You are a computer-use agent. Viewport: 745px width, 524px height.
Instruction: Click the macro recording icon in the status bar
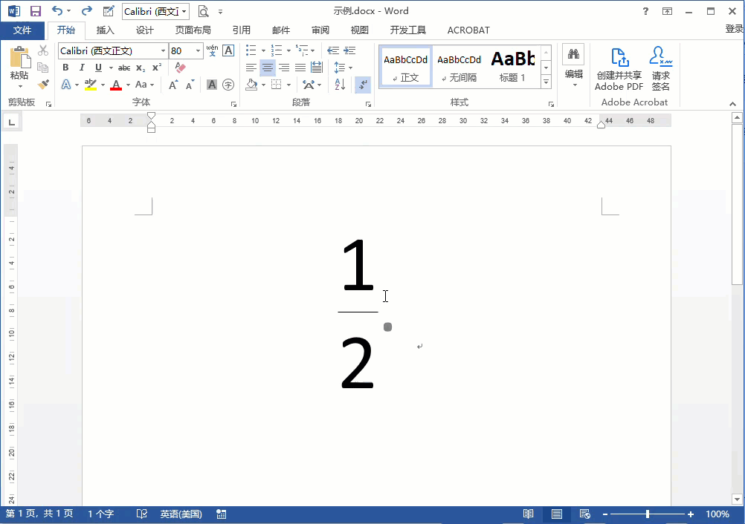pyautogui.click(x=221, y=514)
